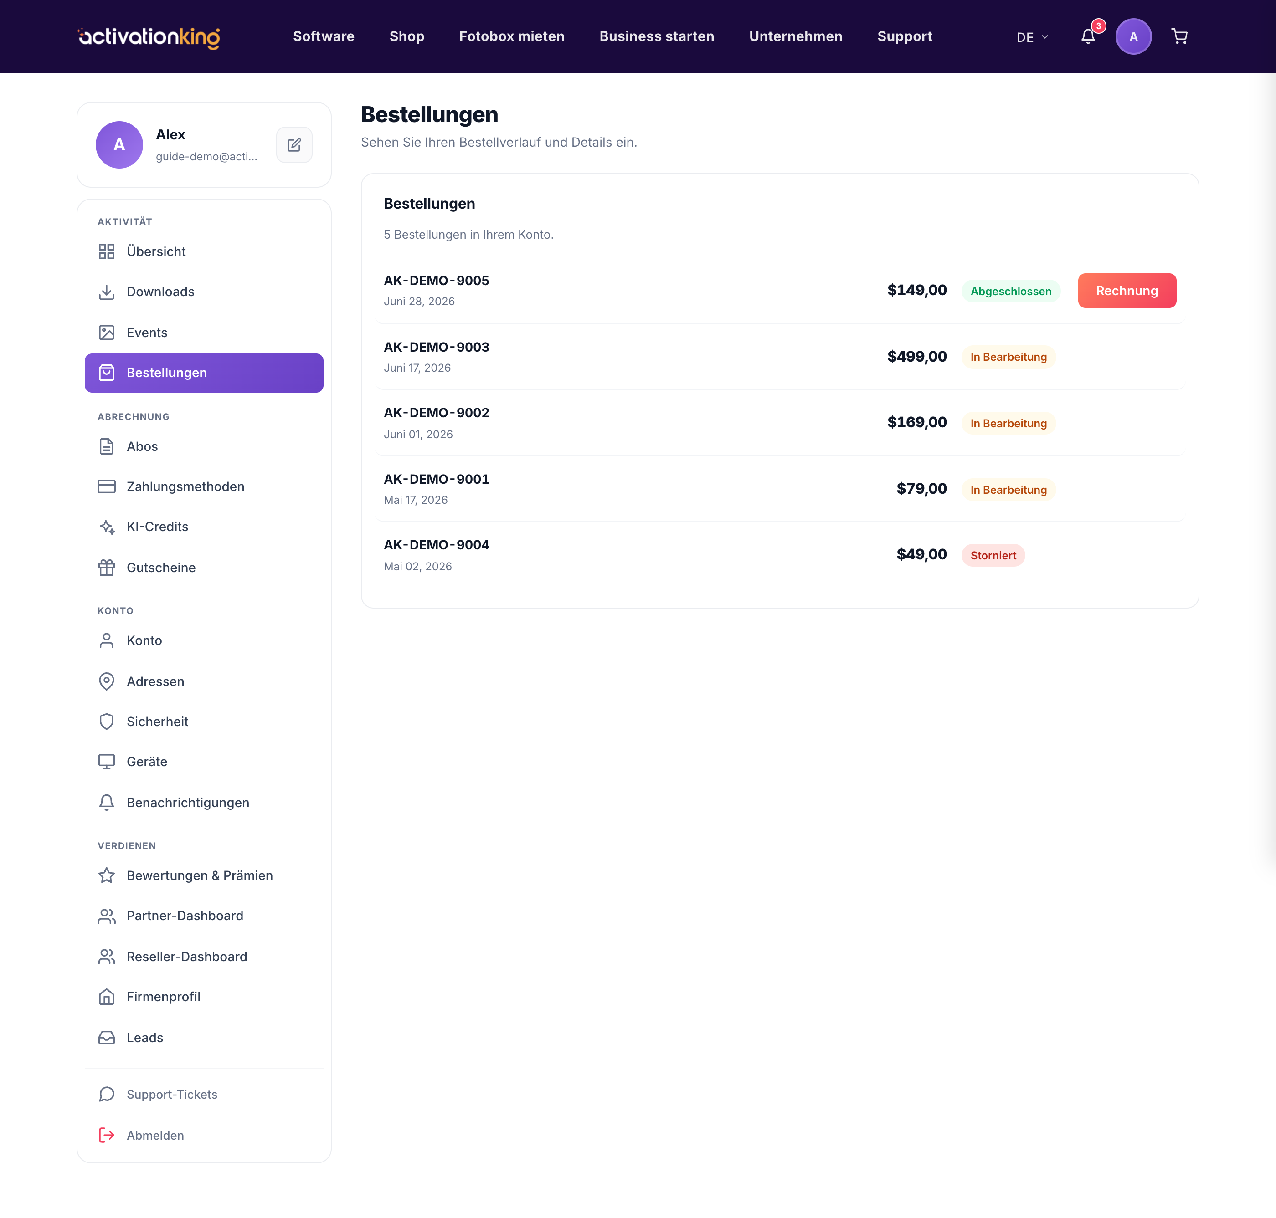This screenshot has width=1276, height=1218.
Task: Click the Storniert status badge
Action: (x=993, y=555)
